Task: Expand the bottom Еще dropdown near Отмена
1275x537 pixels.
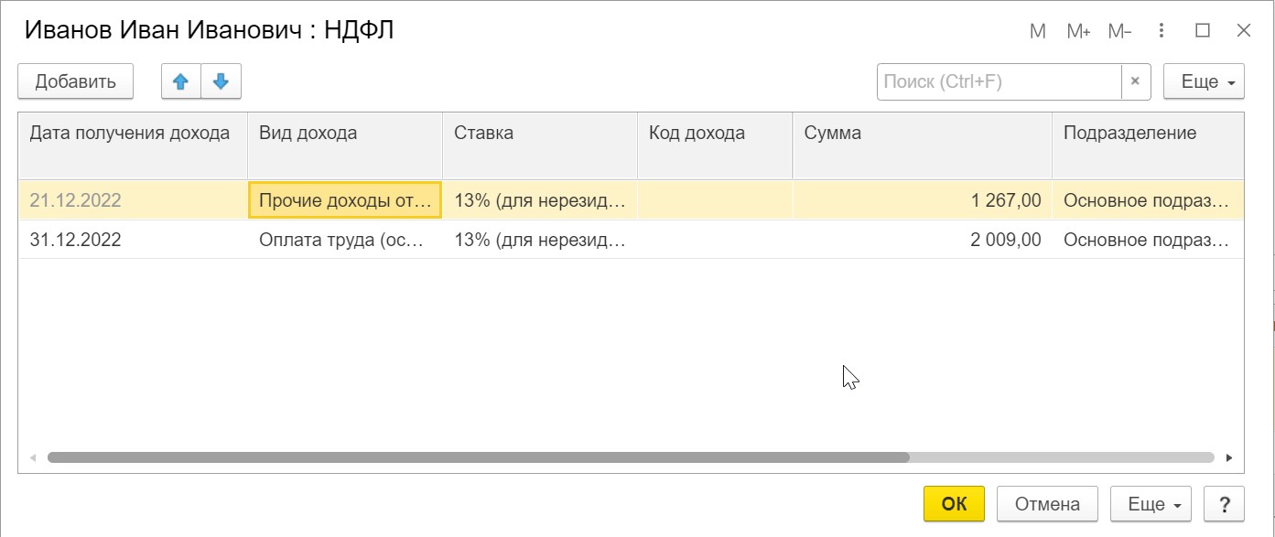Action: tap(1151, 504)
